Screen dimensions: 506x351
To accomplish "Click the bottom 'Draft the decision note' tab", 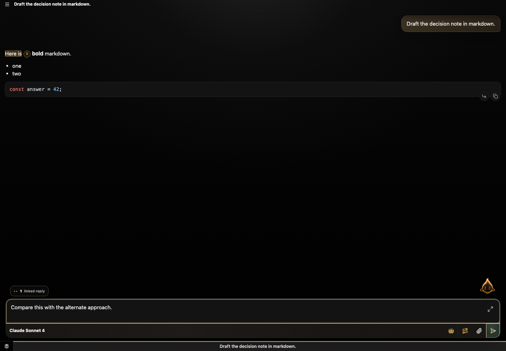I will coord(258,346).
